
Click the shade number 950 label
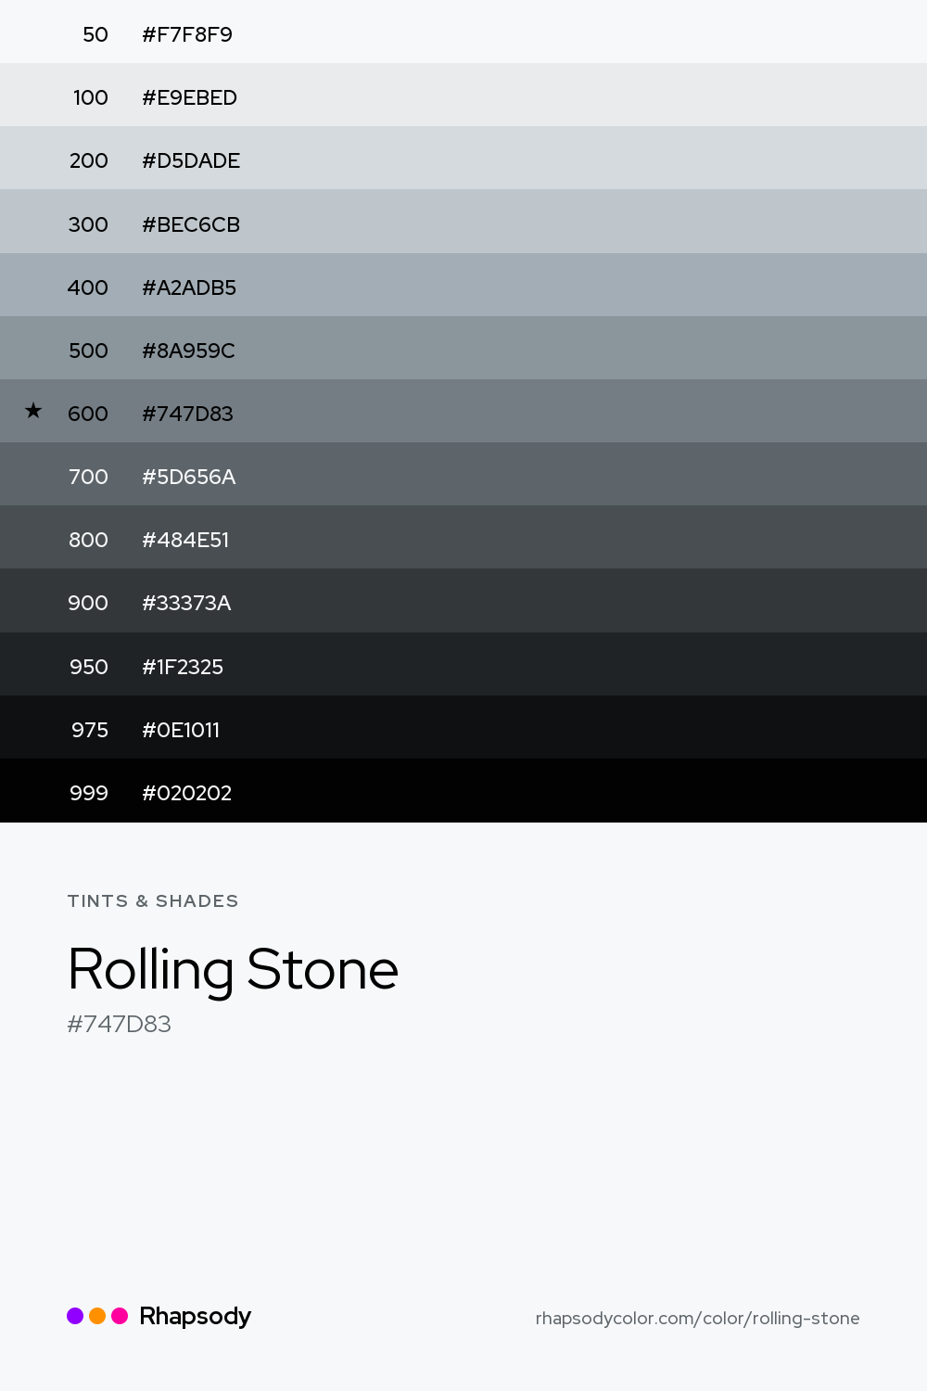coord(89,668)
